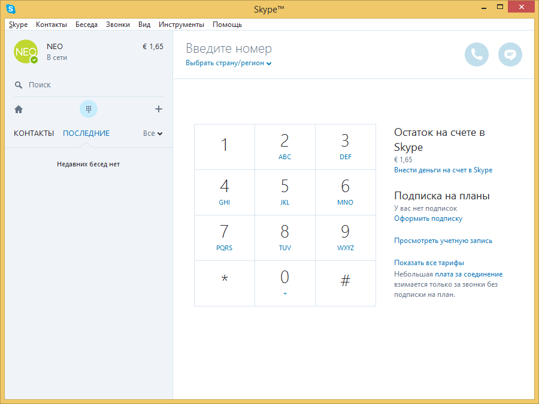Minimize the Skype window
This screenshot has height=404, width=539.
pos(484,7)
